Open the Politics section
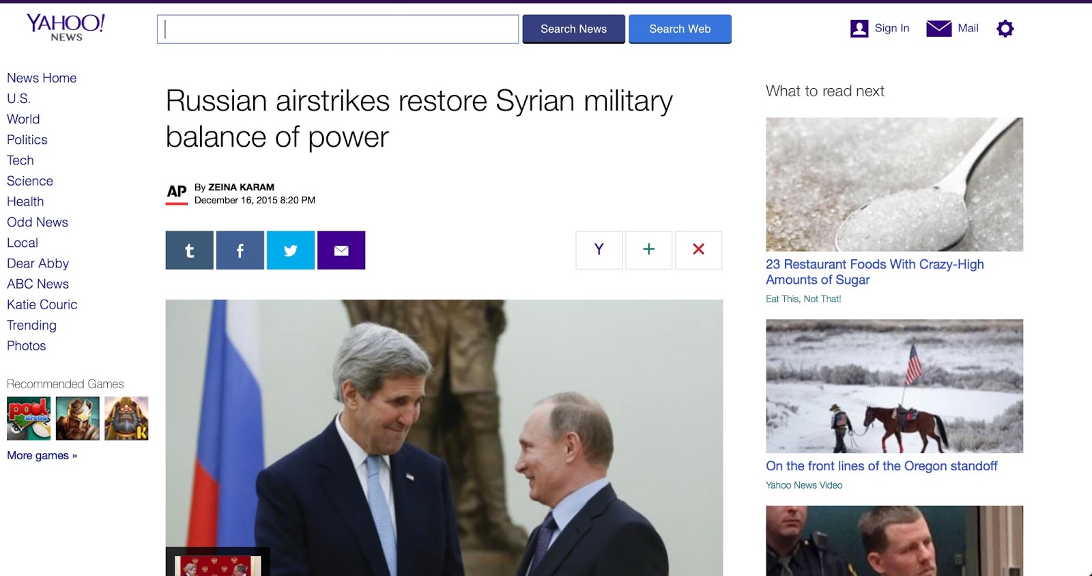Screen dimensions: 1092x576 pos(27,140)
